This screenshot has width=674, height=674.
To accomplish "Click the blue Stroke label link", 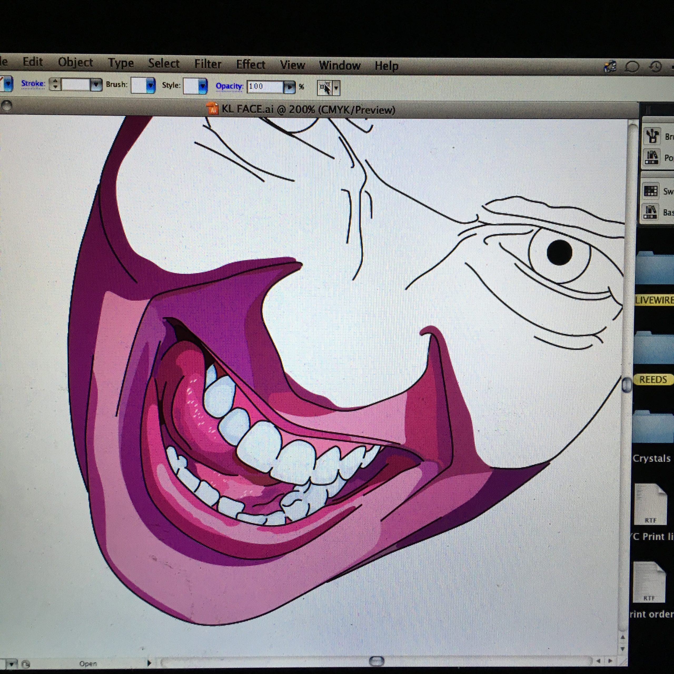I will pos(33,83).
